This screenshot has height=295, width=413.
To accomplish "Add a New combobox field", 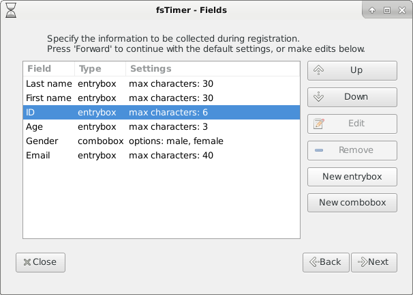I will pos(352,203).
